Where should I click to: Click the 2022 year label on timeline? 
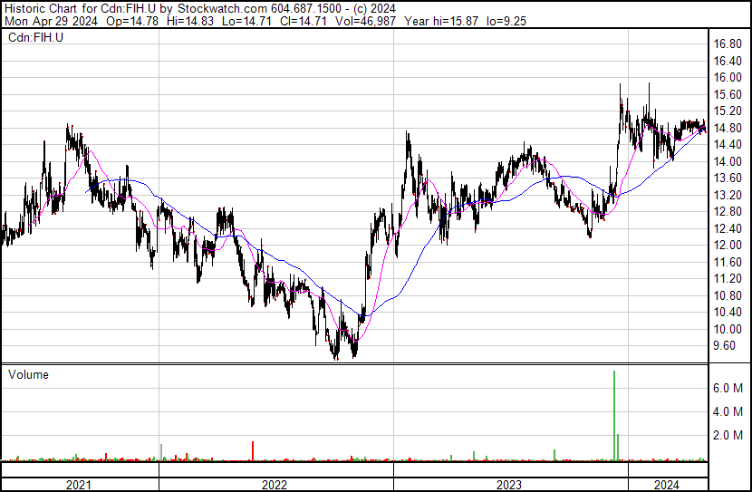point(275,485)
